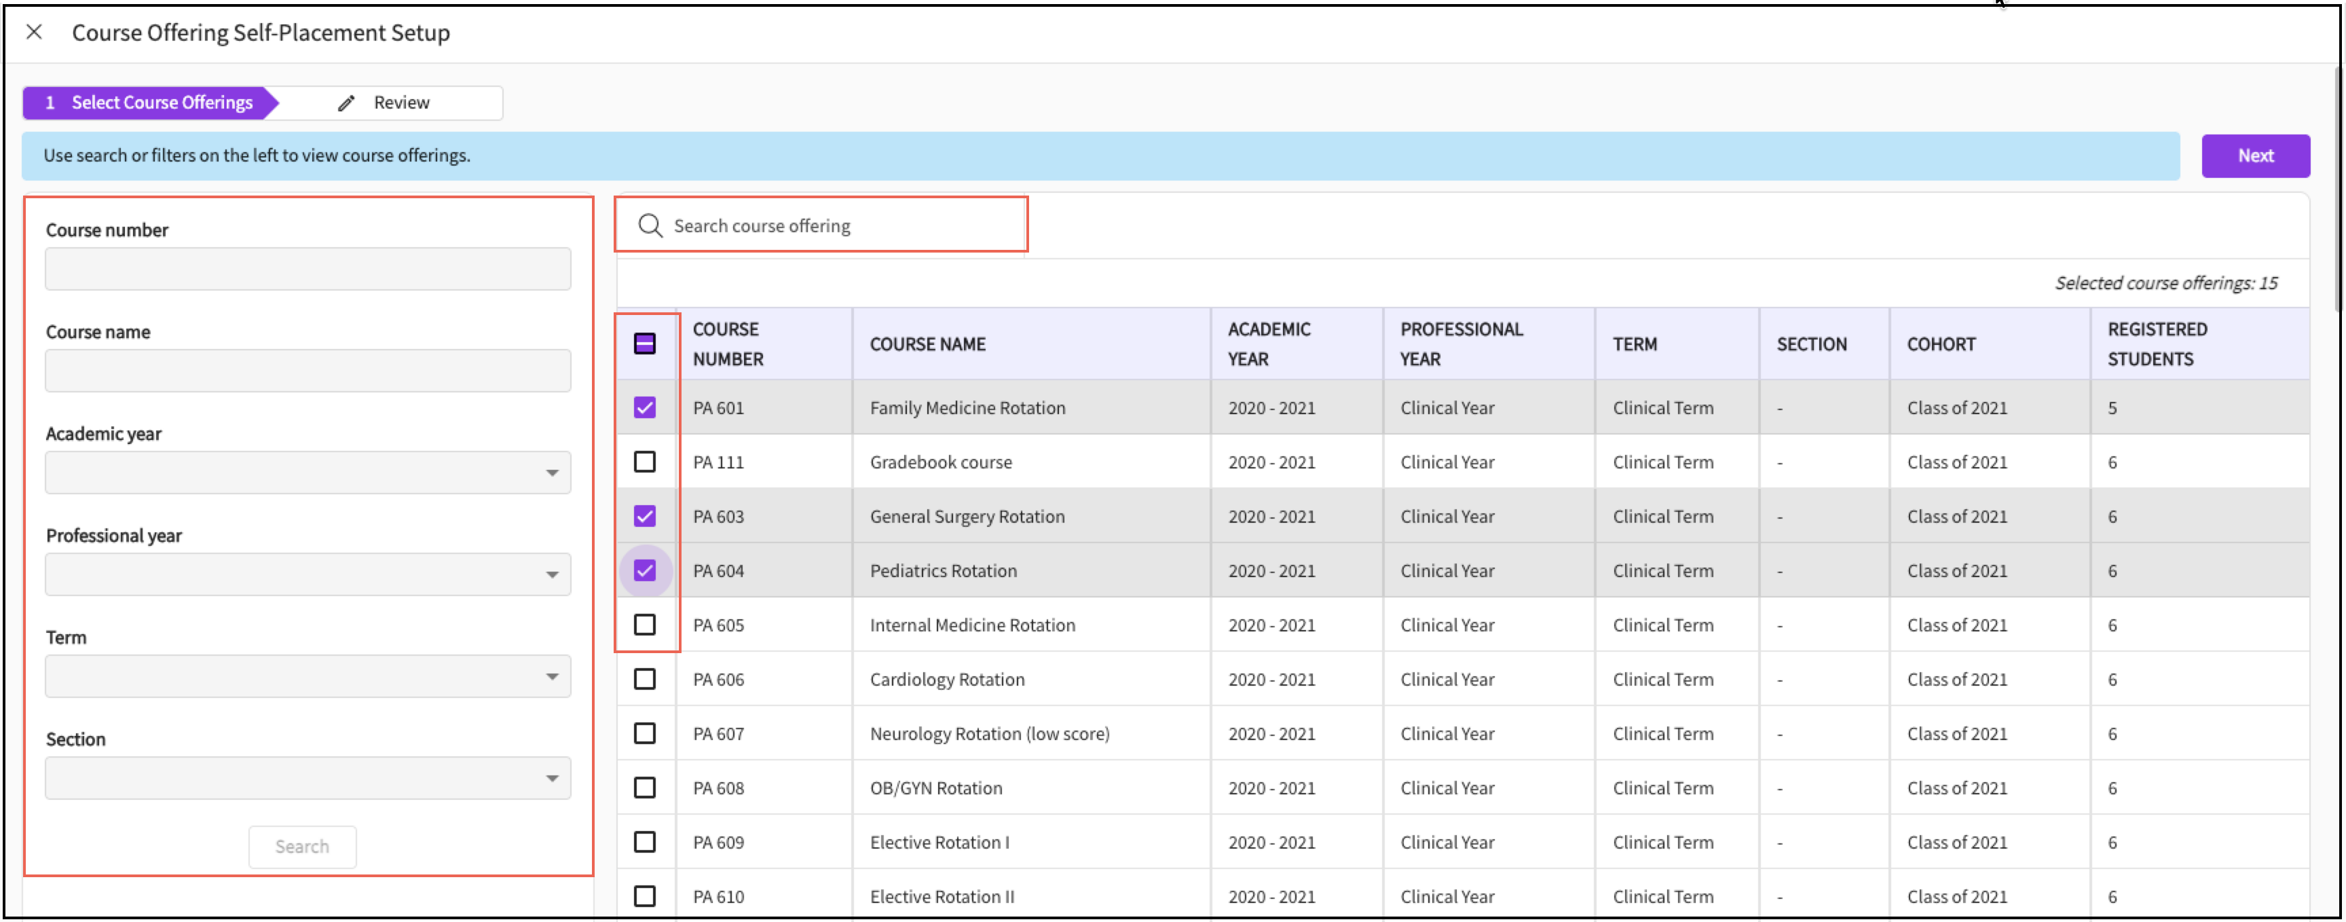Screen dimensions: 2346x922
Task: Select the Select Course Offerings step
Action: coord(150,103)
